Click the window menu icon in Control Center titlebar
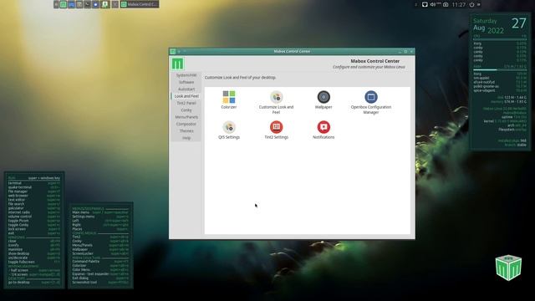The height and width of the screenshot is (301, 535). tap(173, 52)
